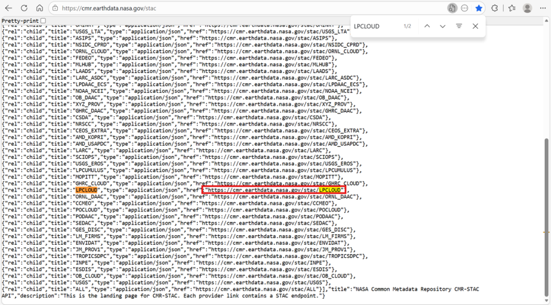Image resolution: width=551 pixels, height=305 pixels.
Task: Click the "GES_DISC" title text
Action: [88, 230]
